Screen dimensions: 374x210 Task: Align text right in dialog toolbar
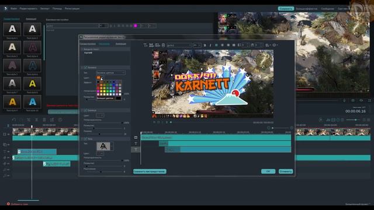pos(228,45)
